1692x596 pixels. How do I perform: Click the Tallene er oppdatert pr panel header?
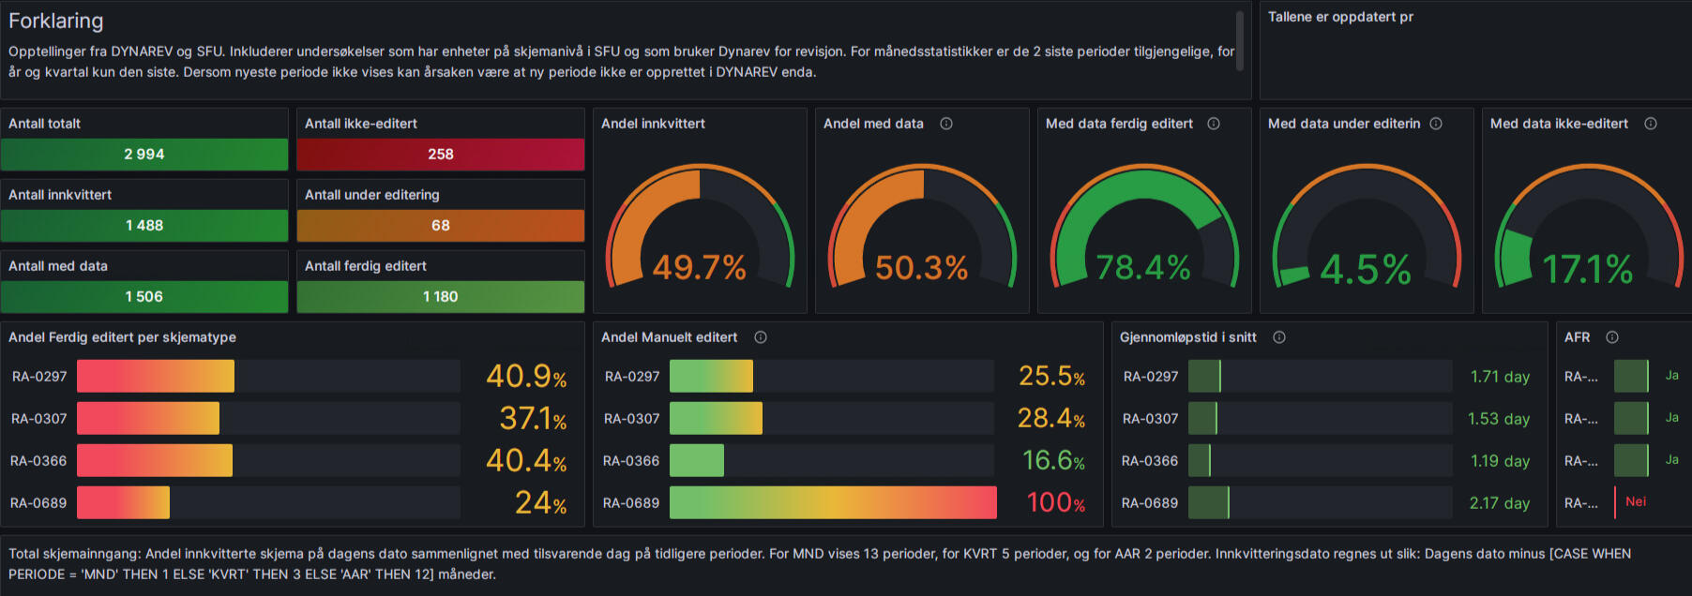click(1340, 17)
